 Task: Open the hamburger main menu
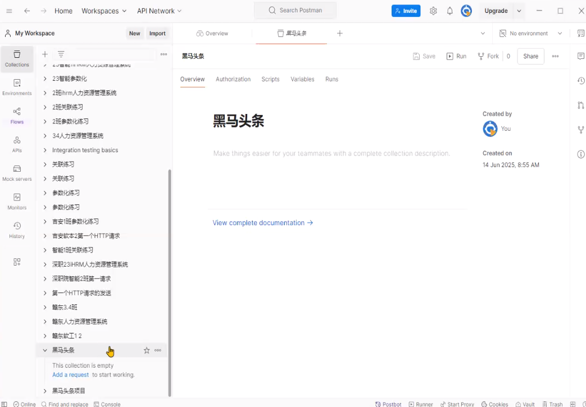pyautogui.click(x=10, y=11)
